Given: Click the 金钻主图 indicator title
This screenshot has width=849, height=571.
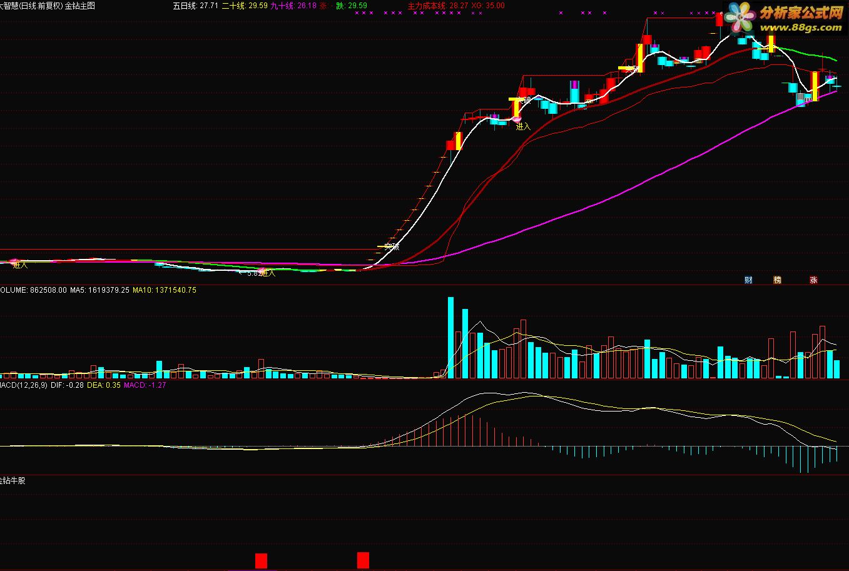Looking at the screenshot, I should [80, 6].
